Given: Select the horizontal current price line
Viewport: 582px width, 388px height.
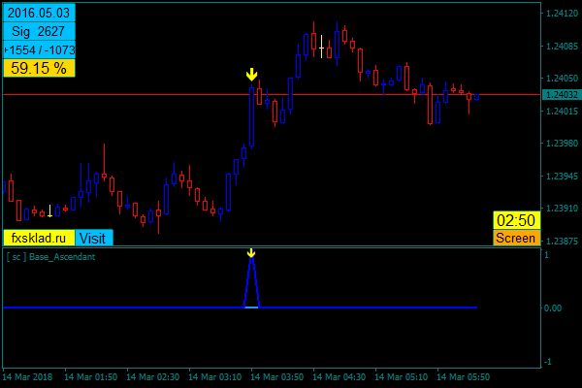Looking at the screenshot, I should pos(145,95).
